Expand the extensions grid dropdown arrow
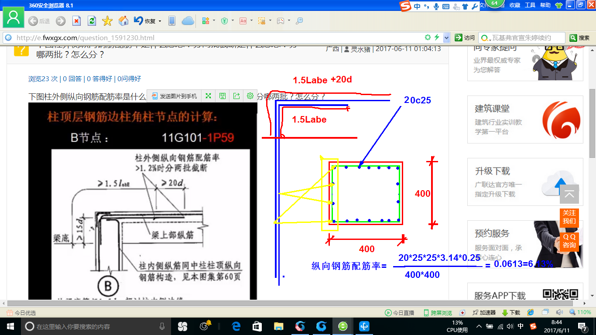This screenshot has width=596, height=335. [213, 21]
